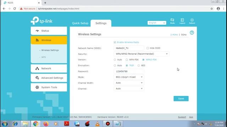Open the Mode 802.11b/g/n mixed dropdown
The height and width of the screenshot is (127, 227).
tap(129, 77)
